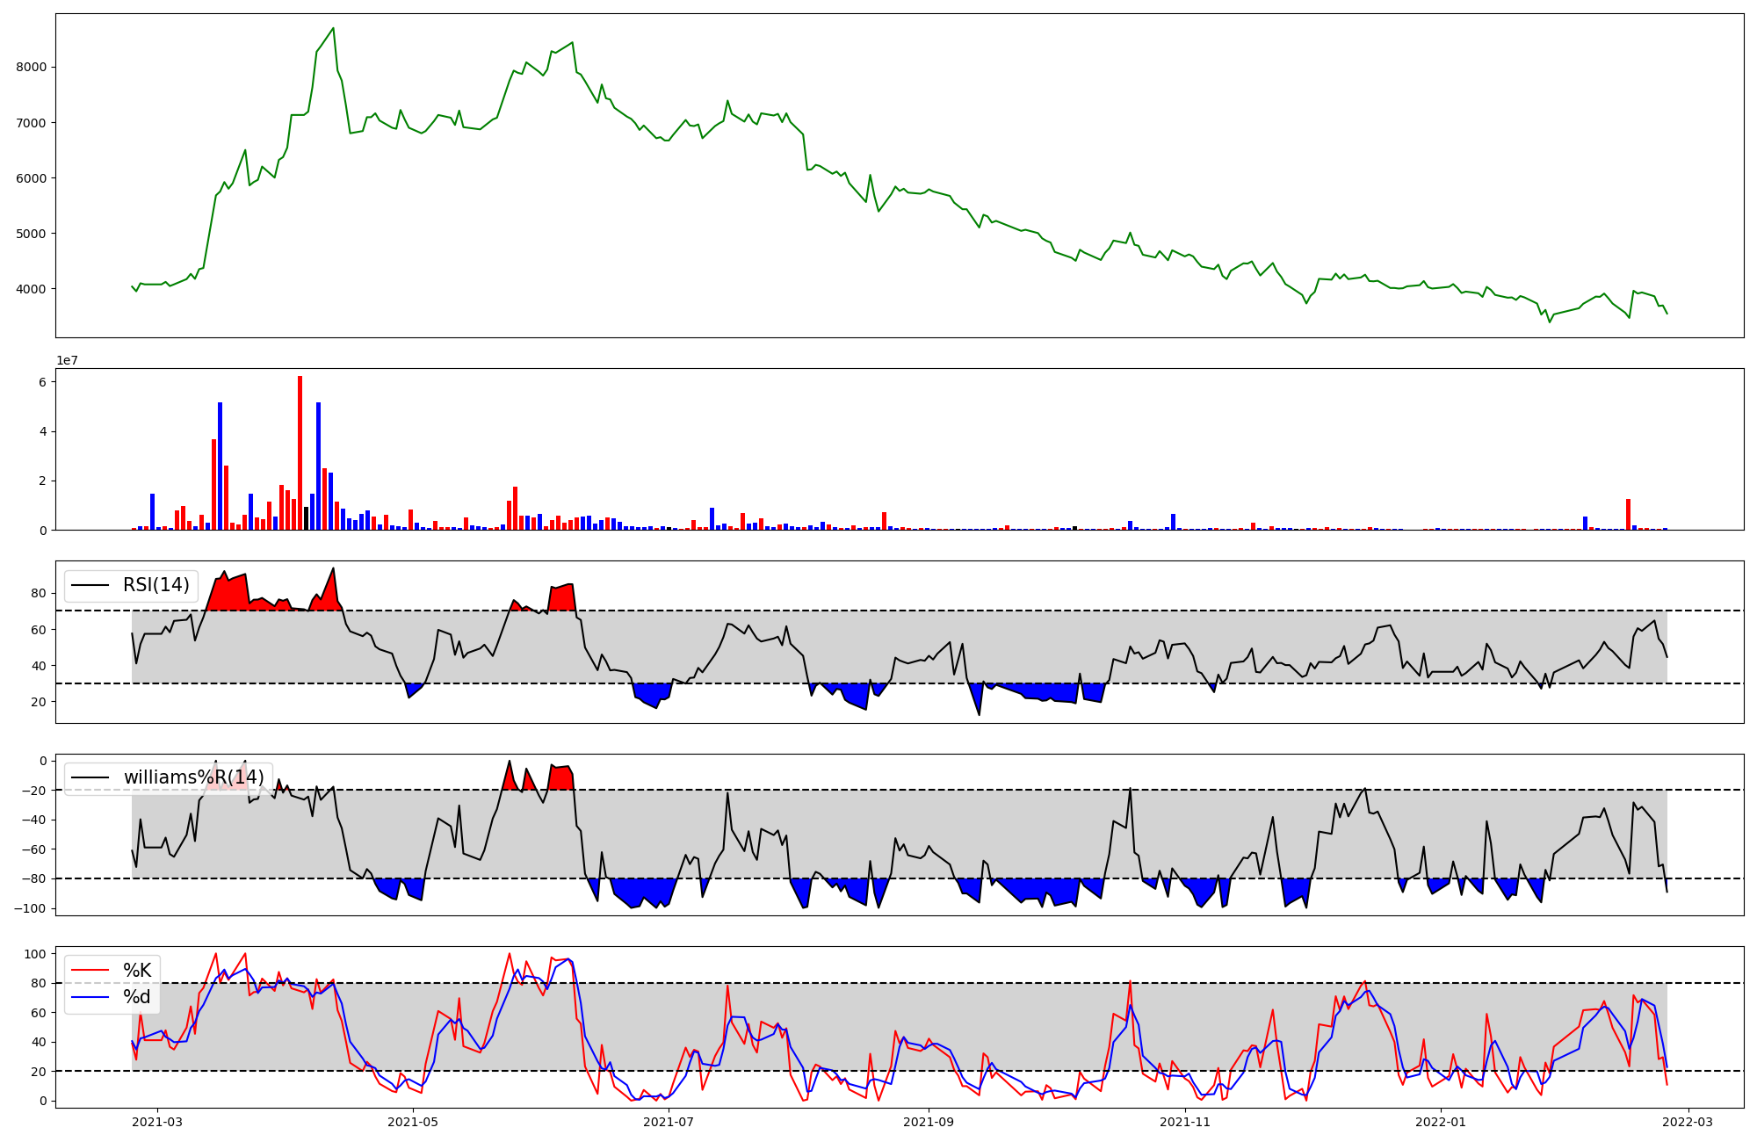This screenshot has height=1142, width=1757.
Task: Click the 2022-01 date tick label
Action: (1441, 1122)
